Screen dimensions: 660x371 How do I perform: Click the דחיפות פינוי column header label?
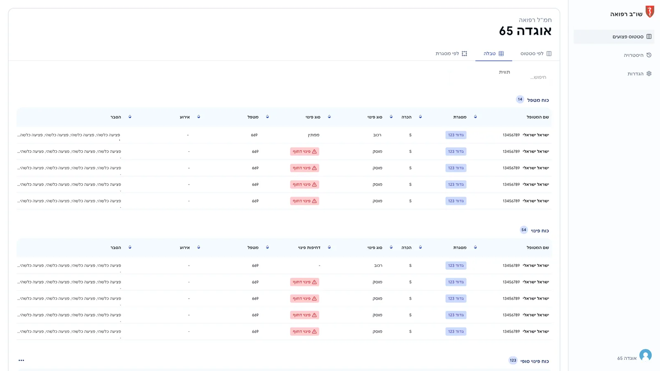click(309, 248)
